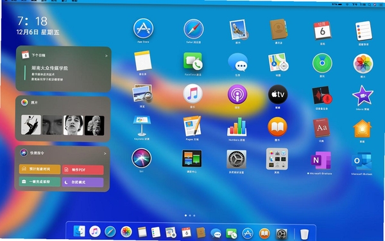Open Mission Control app
The width and height of the screenshot is (385, 241).
coord(192,159)
